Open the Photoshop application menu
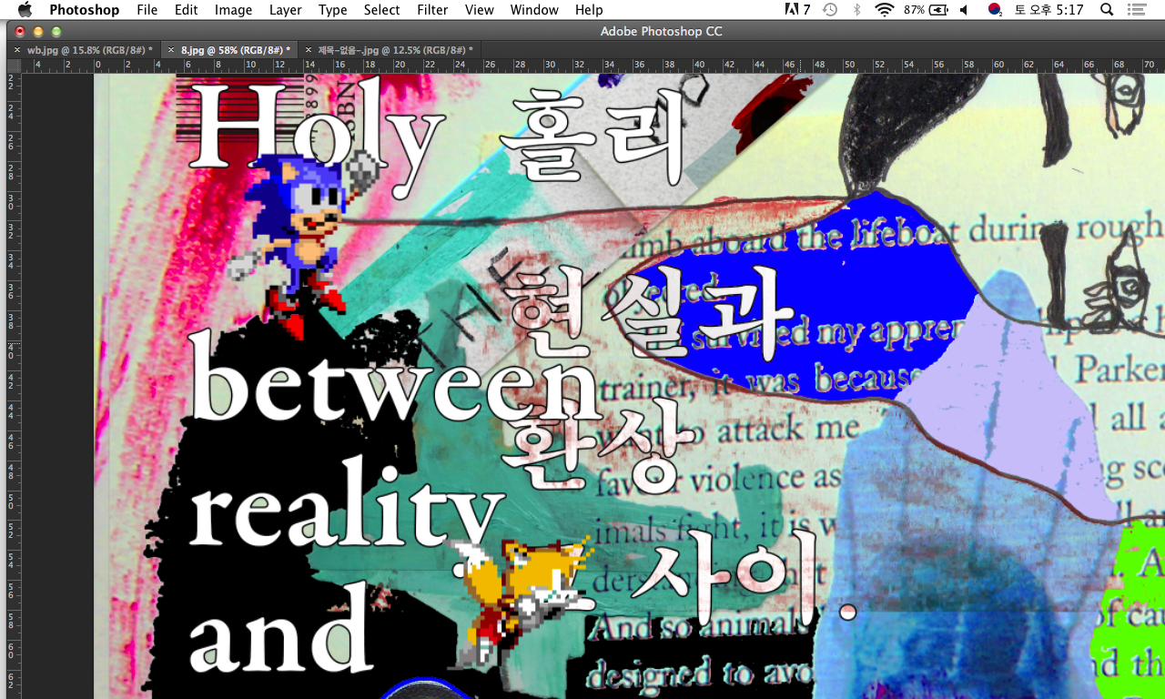This screenshot has height=699, width=1165. (84, 10)
